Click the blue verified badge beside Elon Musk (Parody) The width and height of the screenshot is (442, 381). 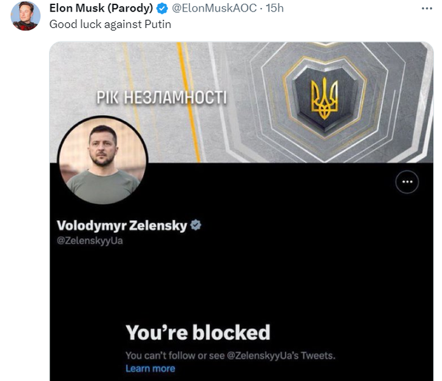point(162,8)
